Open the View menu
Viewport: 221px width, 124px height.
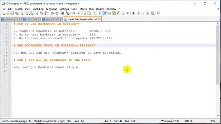(28, 9)
